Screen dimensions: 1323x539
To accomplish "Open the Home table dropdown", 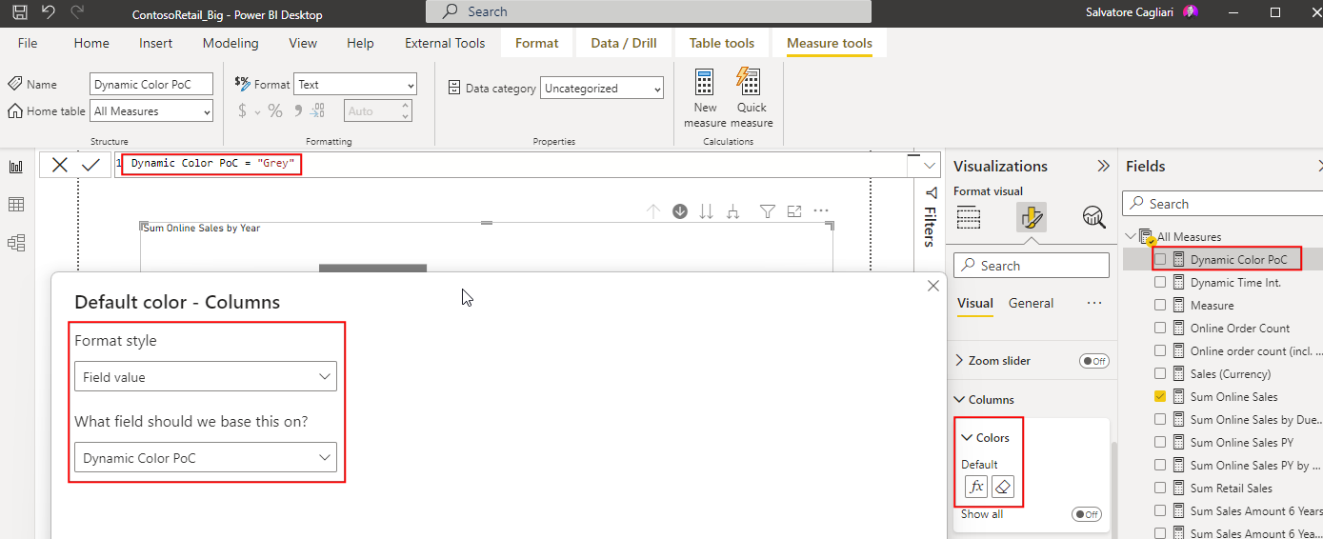I will coord(151,111).
